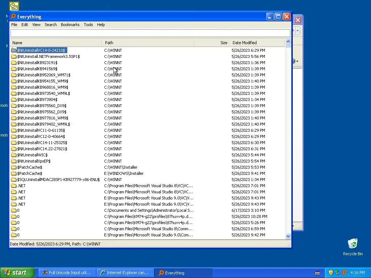Screen dimensions: 371x278
Task: Click the Everything title bar app icon
Action: pyautogui.click(x=13, y=16)
